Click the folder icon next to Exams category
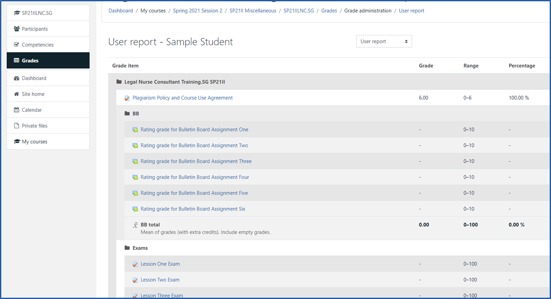This screenshot has height=299, width=551. pos(127,248)
